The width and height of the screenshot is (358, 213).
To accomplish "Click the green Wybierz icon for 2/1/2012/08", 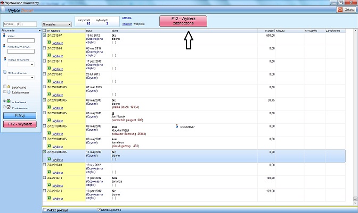I will point(49,55).
